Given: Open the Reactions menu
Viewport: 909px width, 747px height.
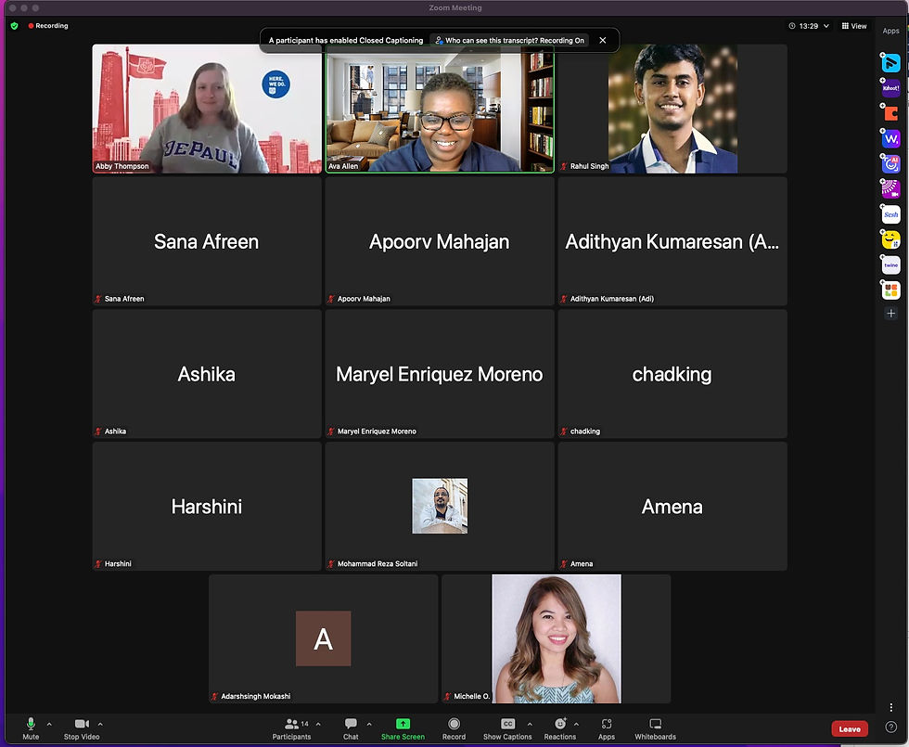Looking at the screenshot, I should tap(560, 728).
